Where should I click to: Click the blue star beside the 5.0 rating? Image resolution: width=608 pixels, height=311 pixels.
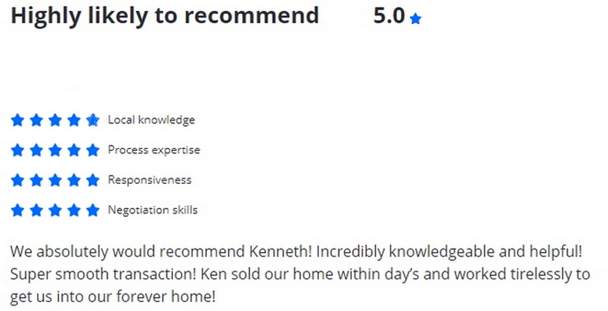coord(415,19)
